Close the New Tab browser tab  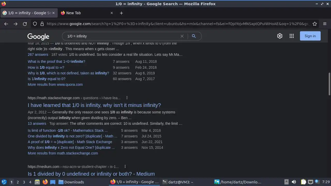coord(112,13)
